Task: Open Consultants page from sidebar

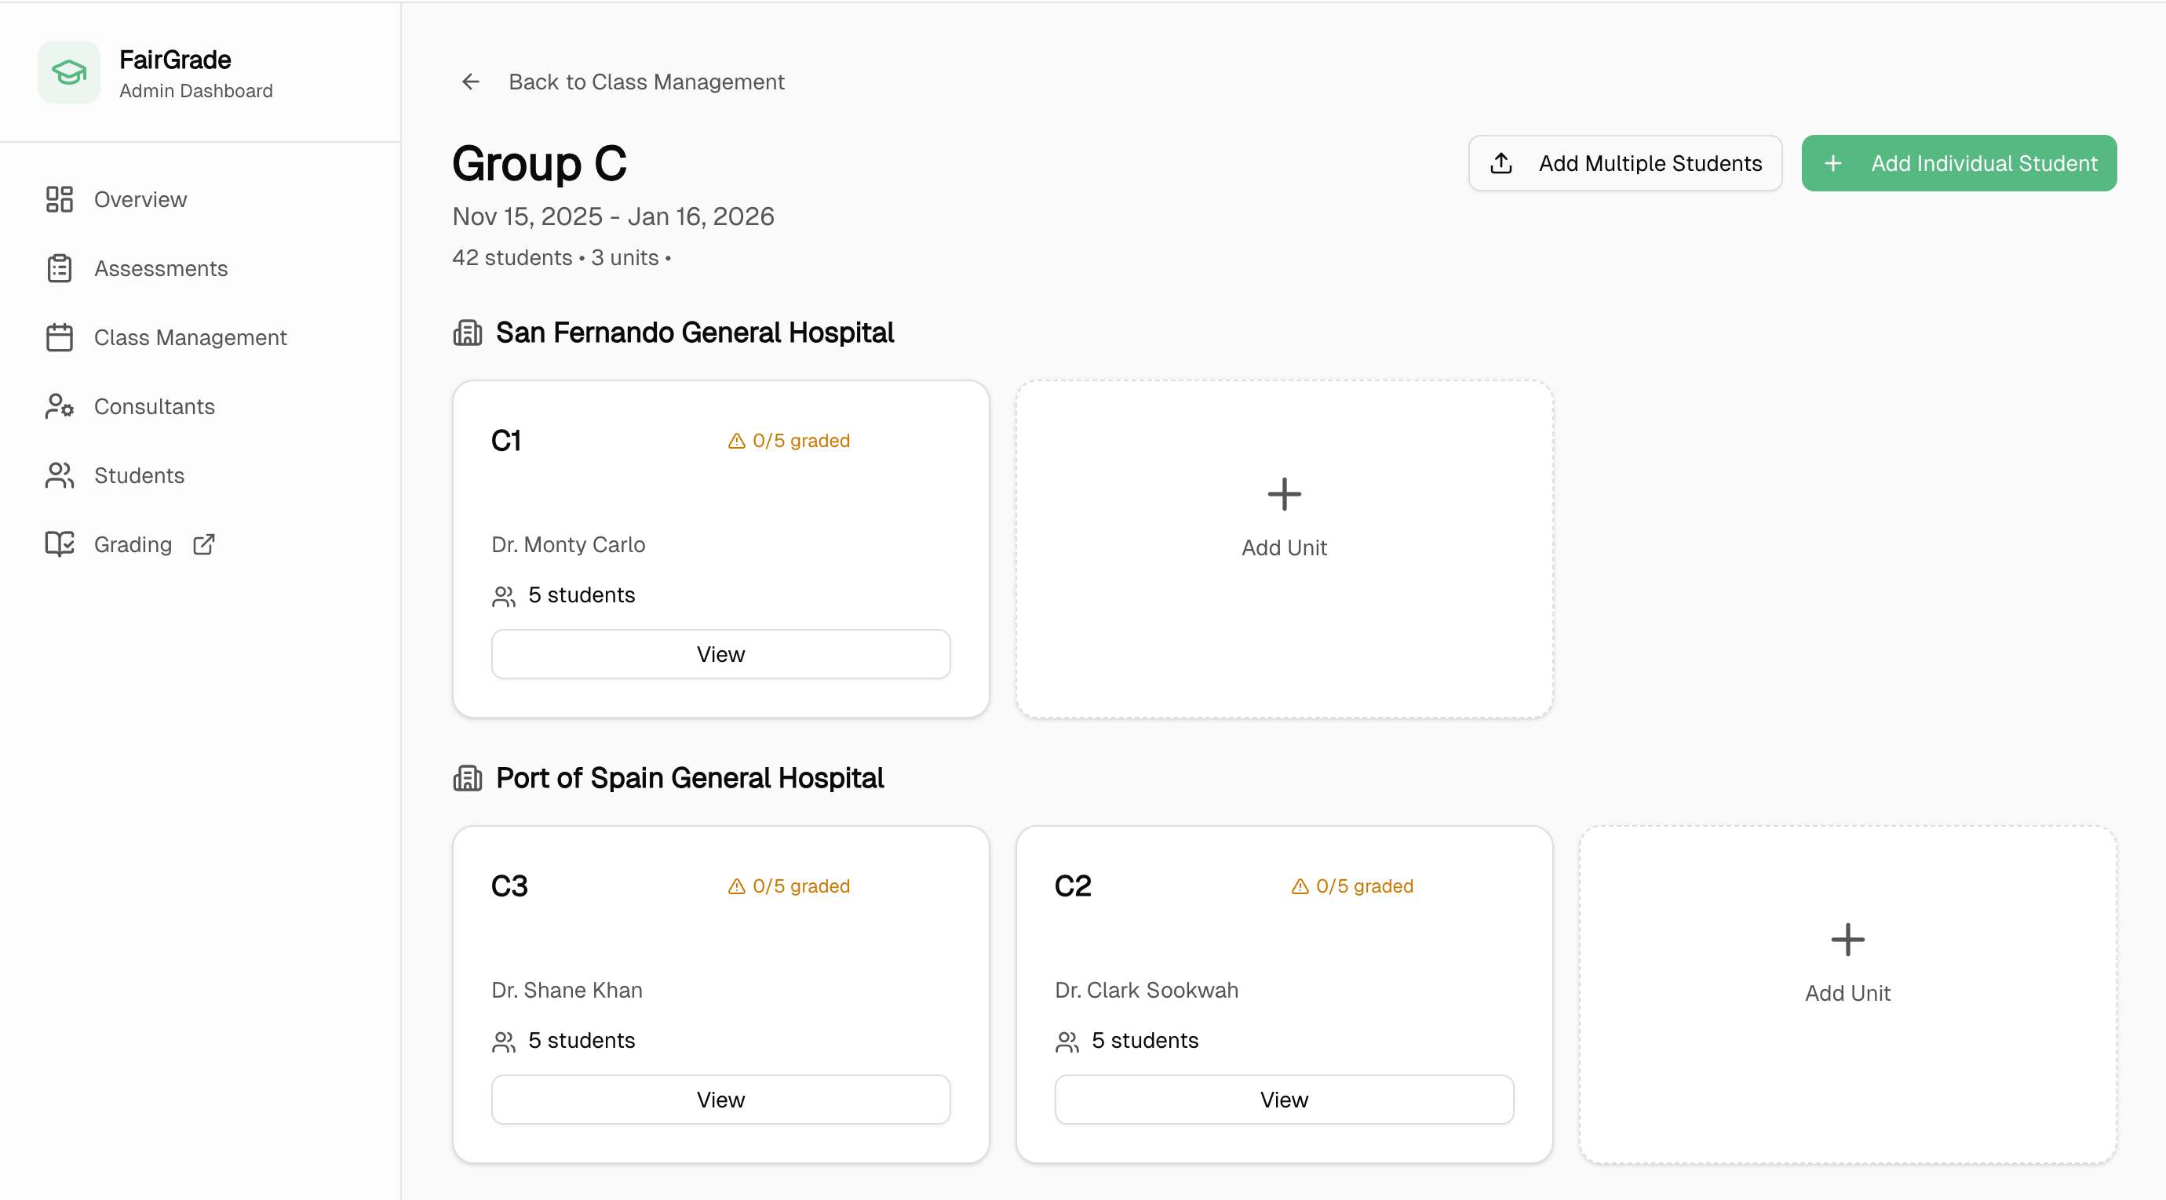Action: pos(154,406)
